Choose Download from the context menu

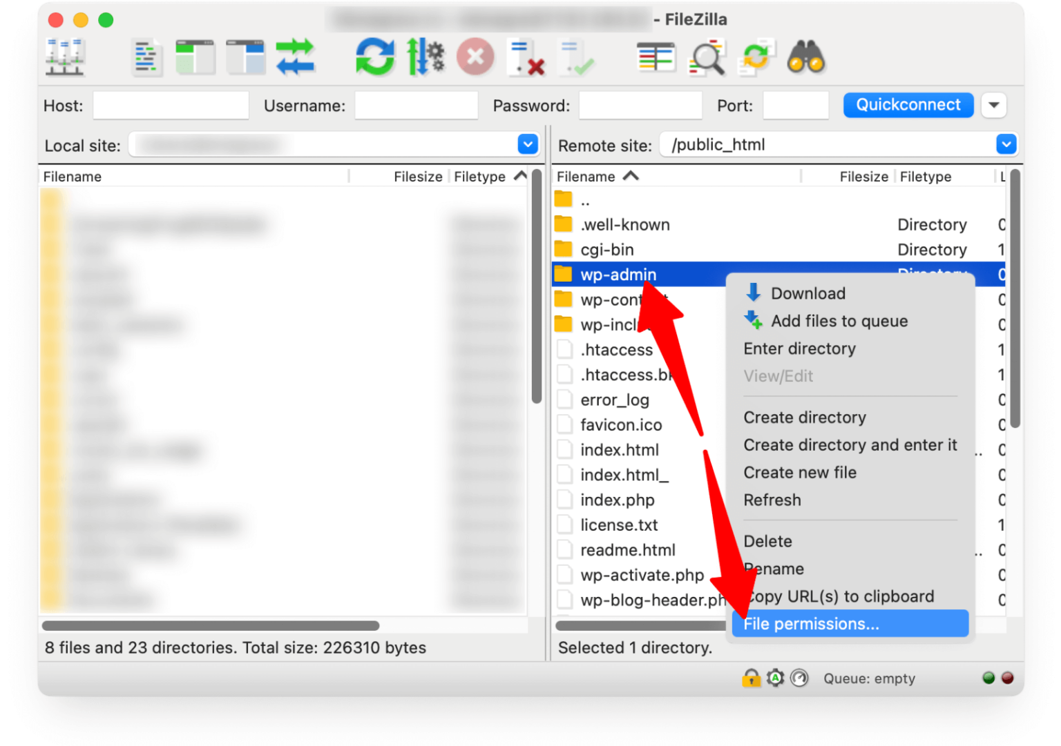807,293
